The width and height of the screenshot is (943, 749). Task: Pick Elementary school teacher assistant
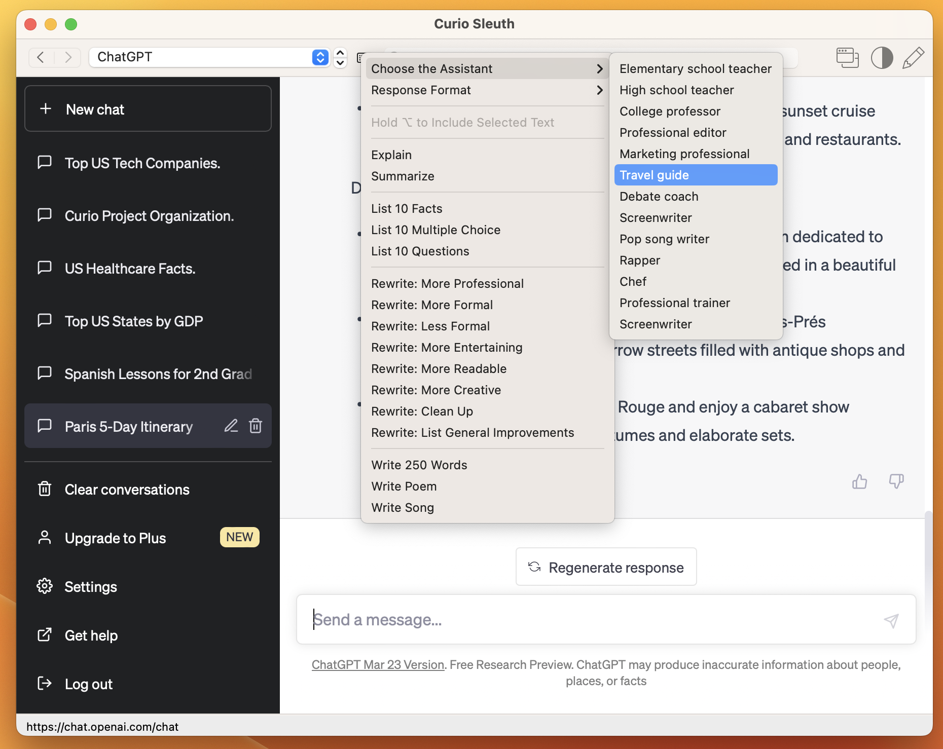pyautogui.click(x=696, y=68)
